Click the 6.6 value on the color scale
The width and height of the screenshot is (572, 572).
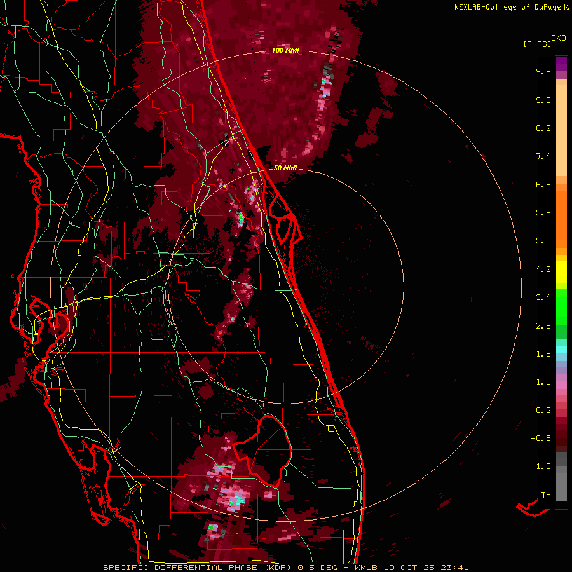pyautogui.click(x=543, y=184)
